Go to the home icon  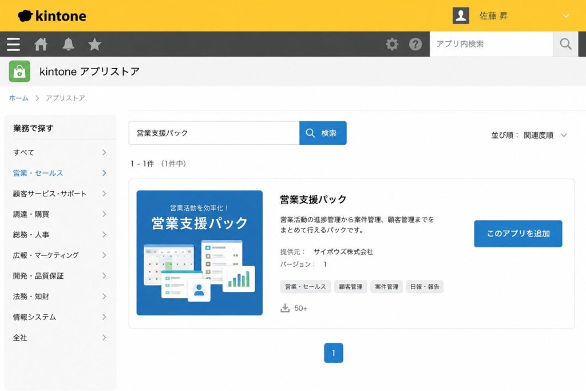coord(41,44)
